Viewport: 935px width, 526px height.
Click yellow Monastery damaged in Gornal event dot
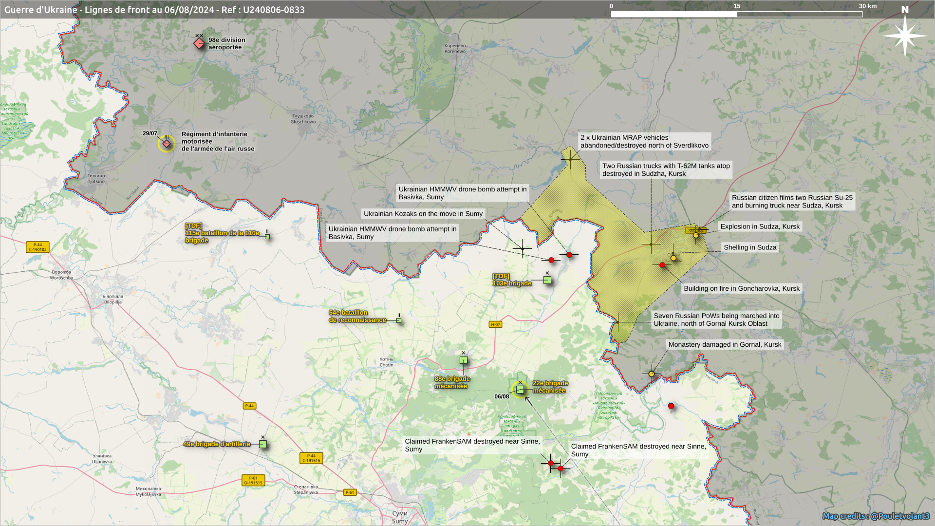click(x=652, y=374)
